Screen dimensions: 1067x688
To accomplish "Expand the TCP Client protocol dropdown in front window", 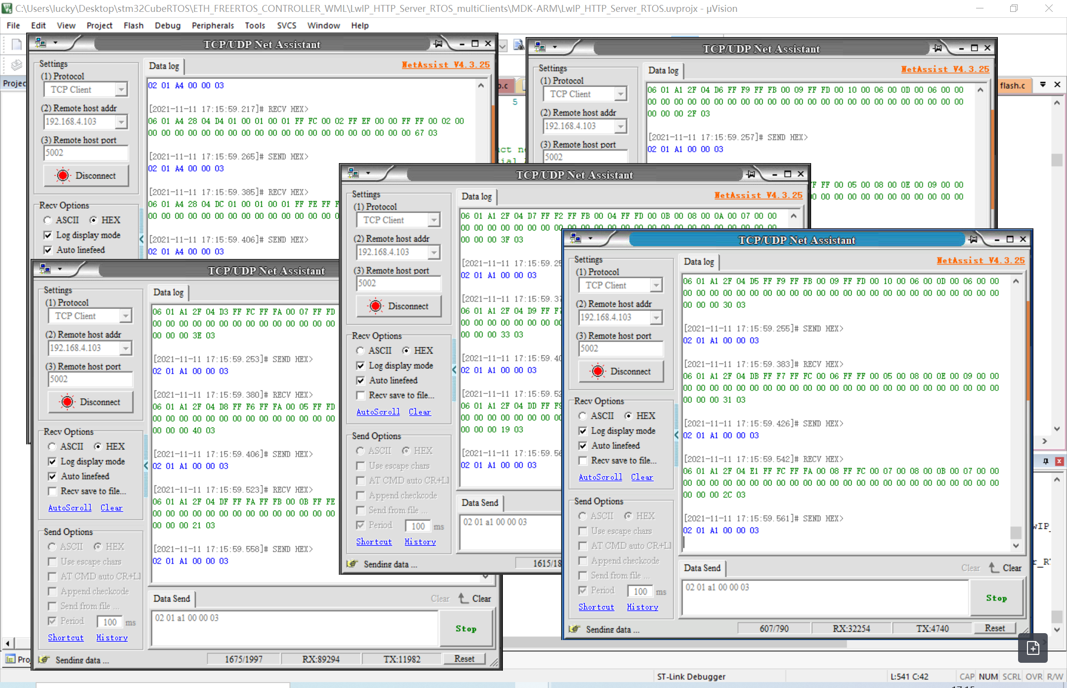I will 656,285.
